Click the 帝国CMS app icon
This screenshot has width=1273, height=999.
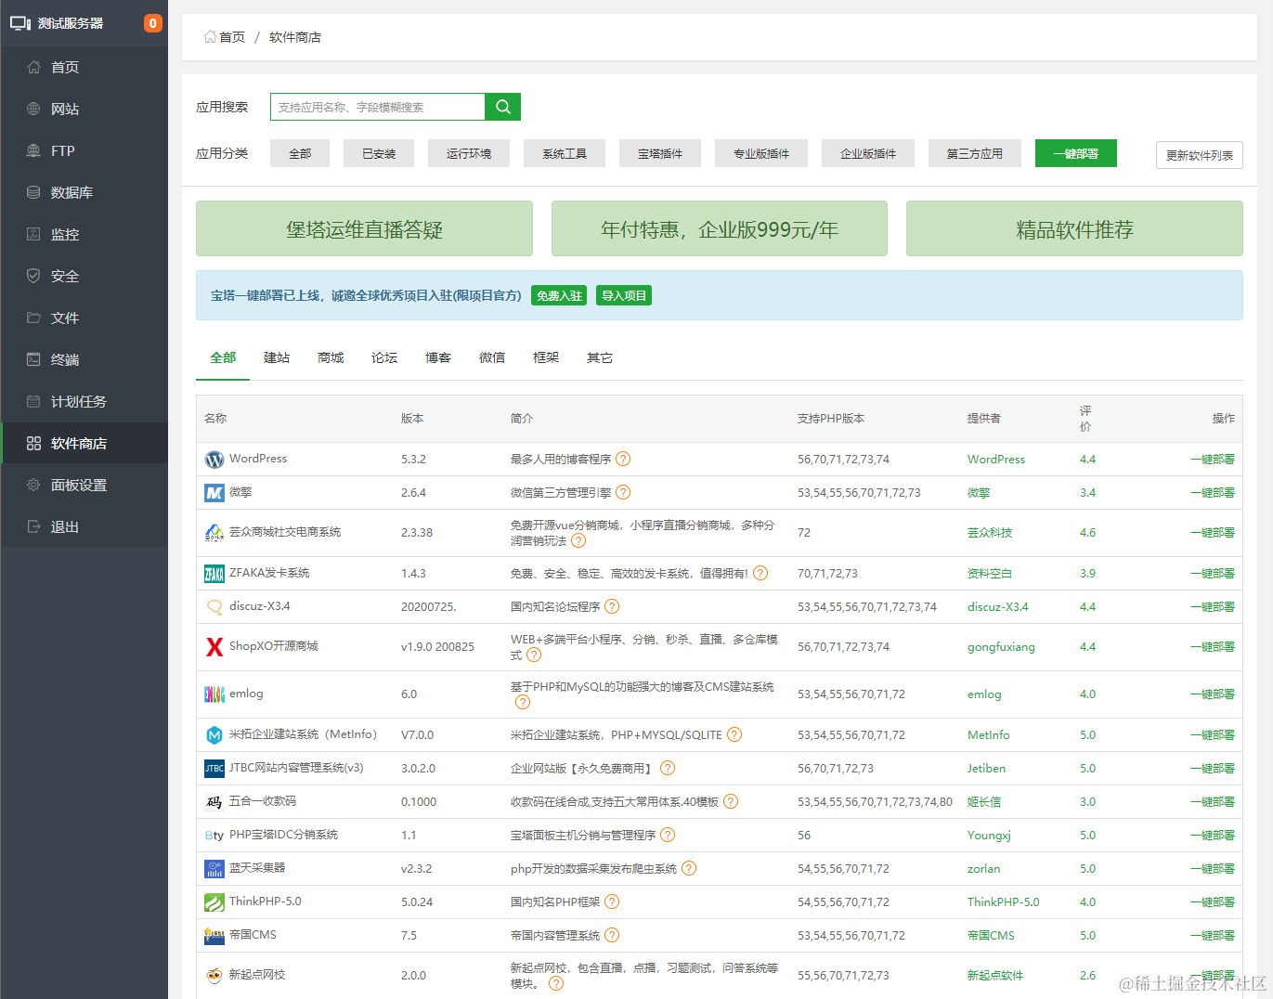[214, 936]
